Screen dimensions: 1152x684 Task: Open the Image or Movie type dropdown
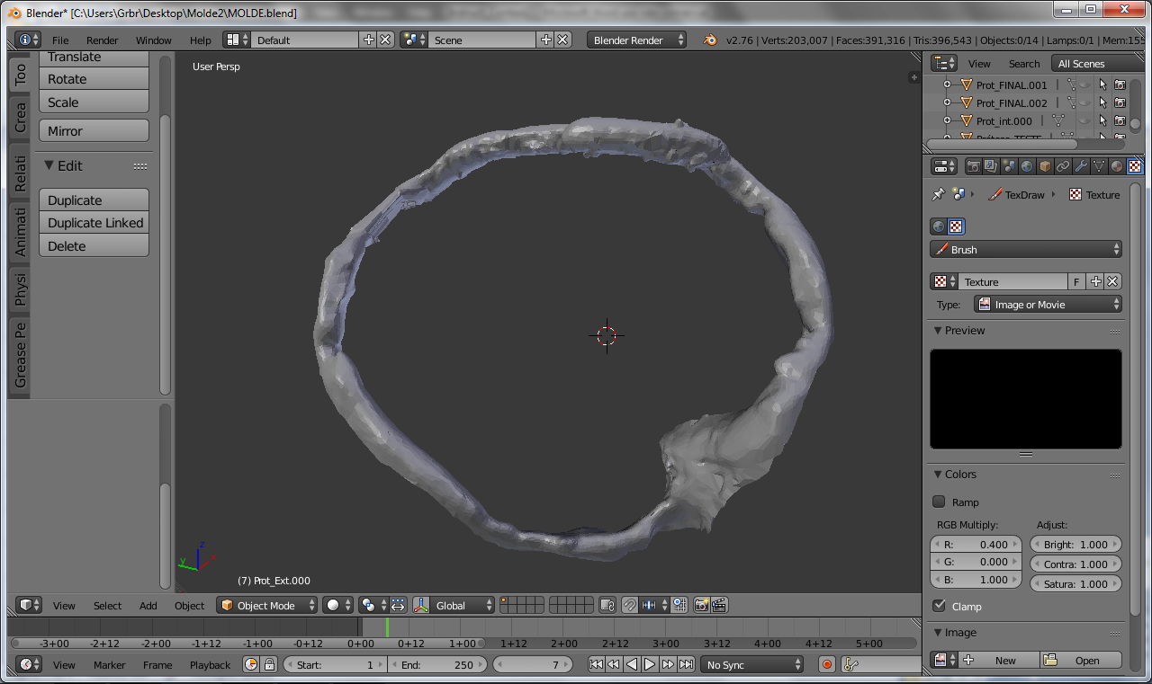(x=1048, y=305)
